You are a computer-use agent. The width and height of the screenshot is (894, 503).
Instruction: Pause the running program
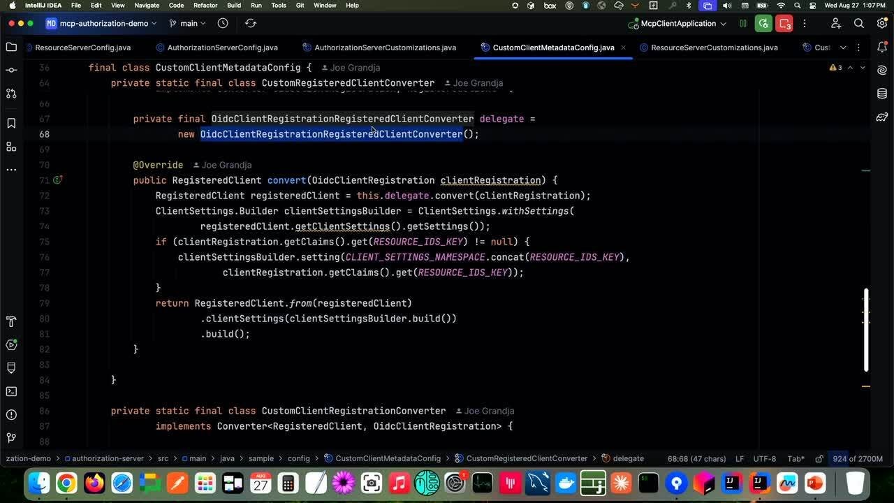743,23
